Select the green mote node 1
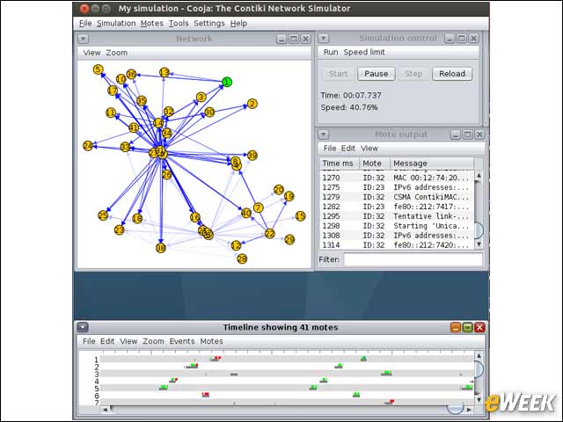The width and height of the screenshot is (563, 422). (227, 82)
